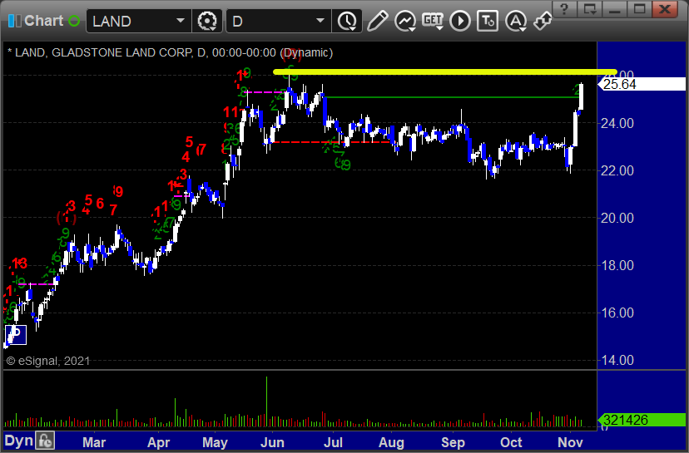Open the Advanced GET menu

point(433,21)
